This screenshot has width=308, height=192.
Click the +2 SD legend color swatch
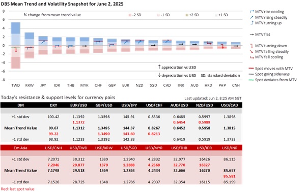tap(187, 15)
